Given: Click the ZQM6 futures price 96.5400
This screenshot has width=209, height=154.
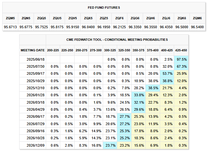Looking at the screenshot, I should [x=197, y=27].
